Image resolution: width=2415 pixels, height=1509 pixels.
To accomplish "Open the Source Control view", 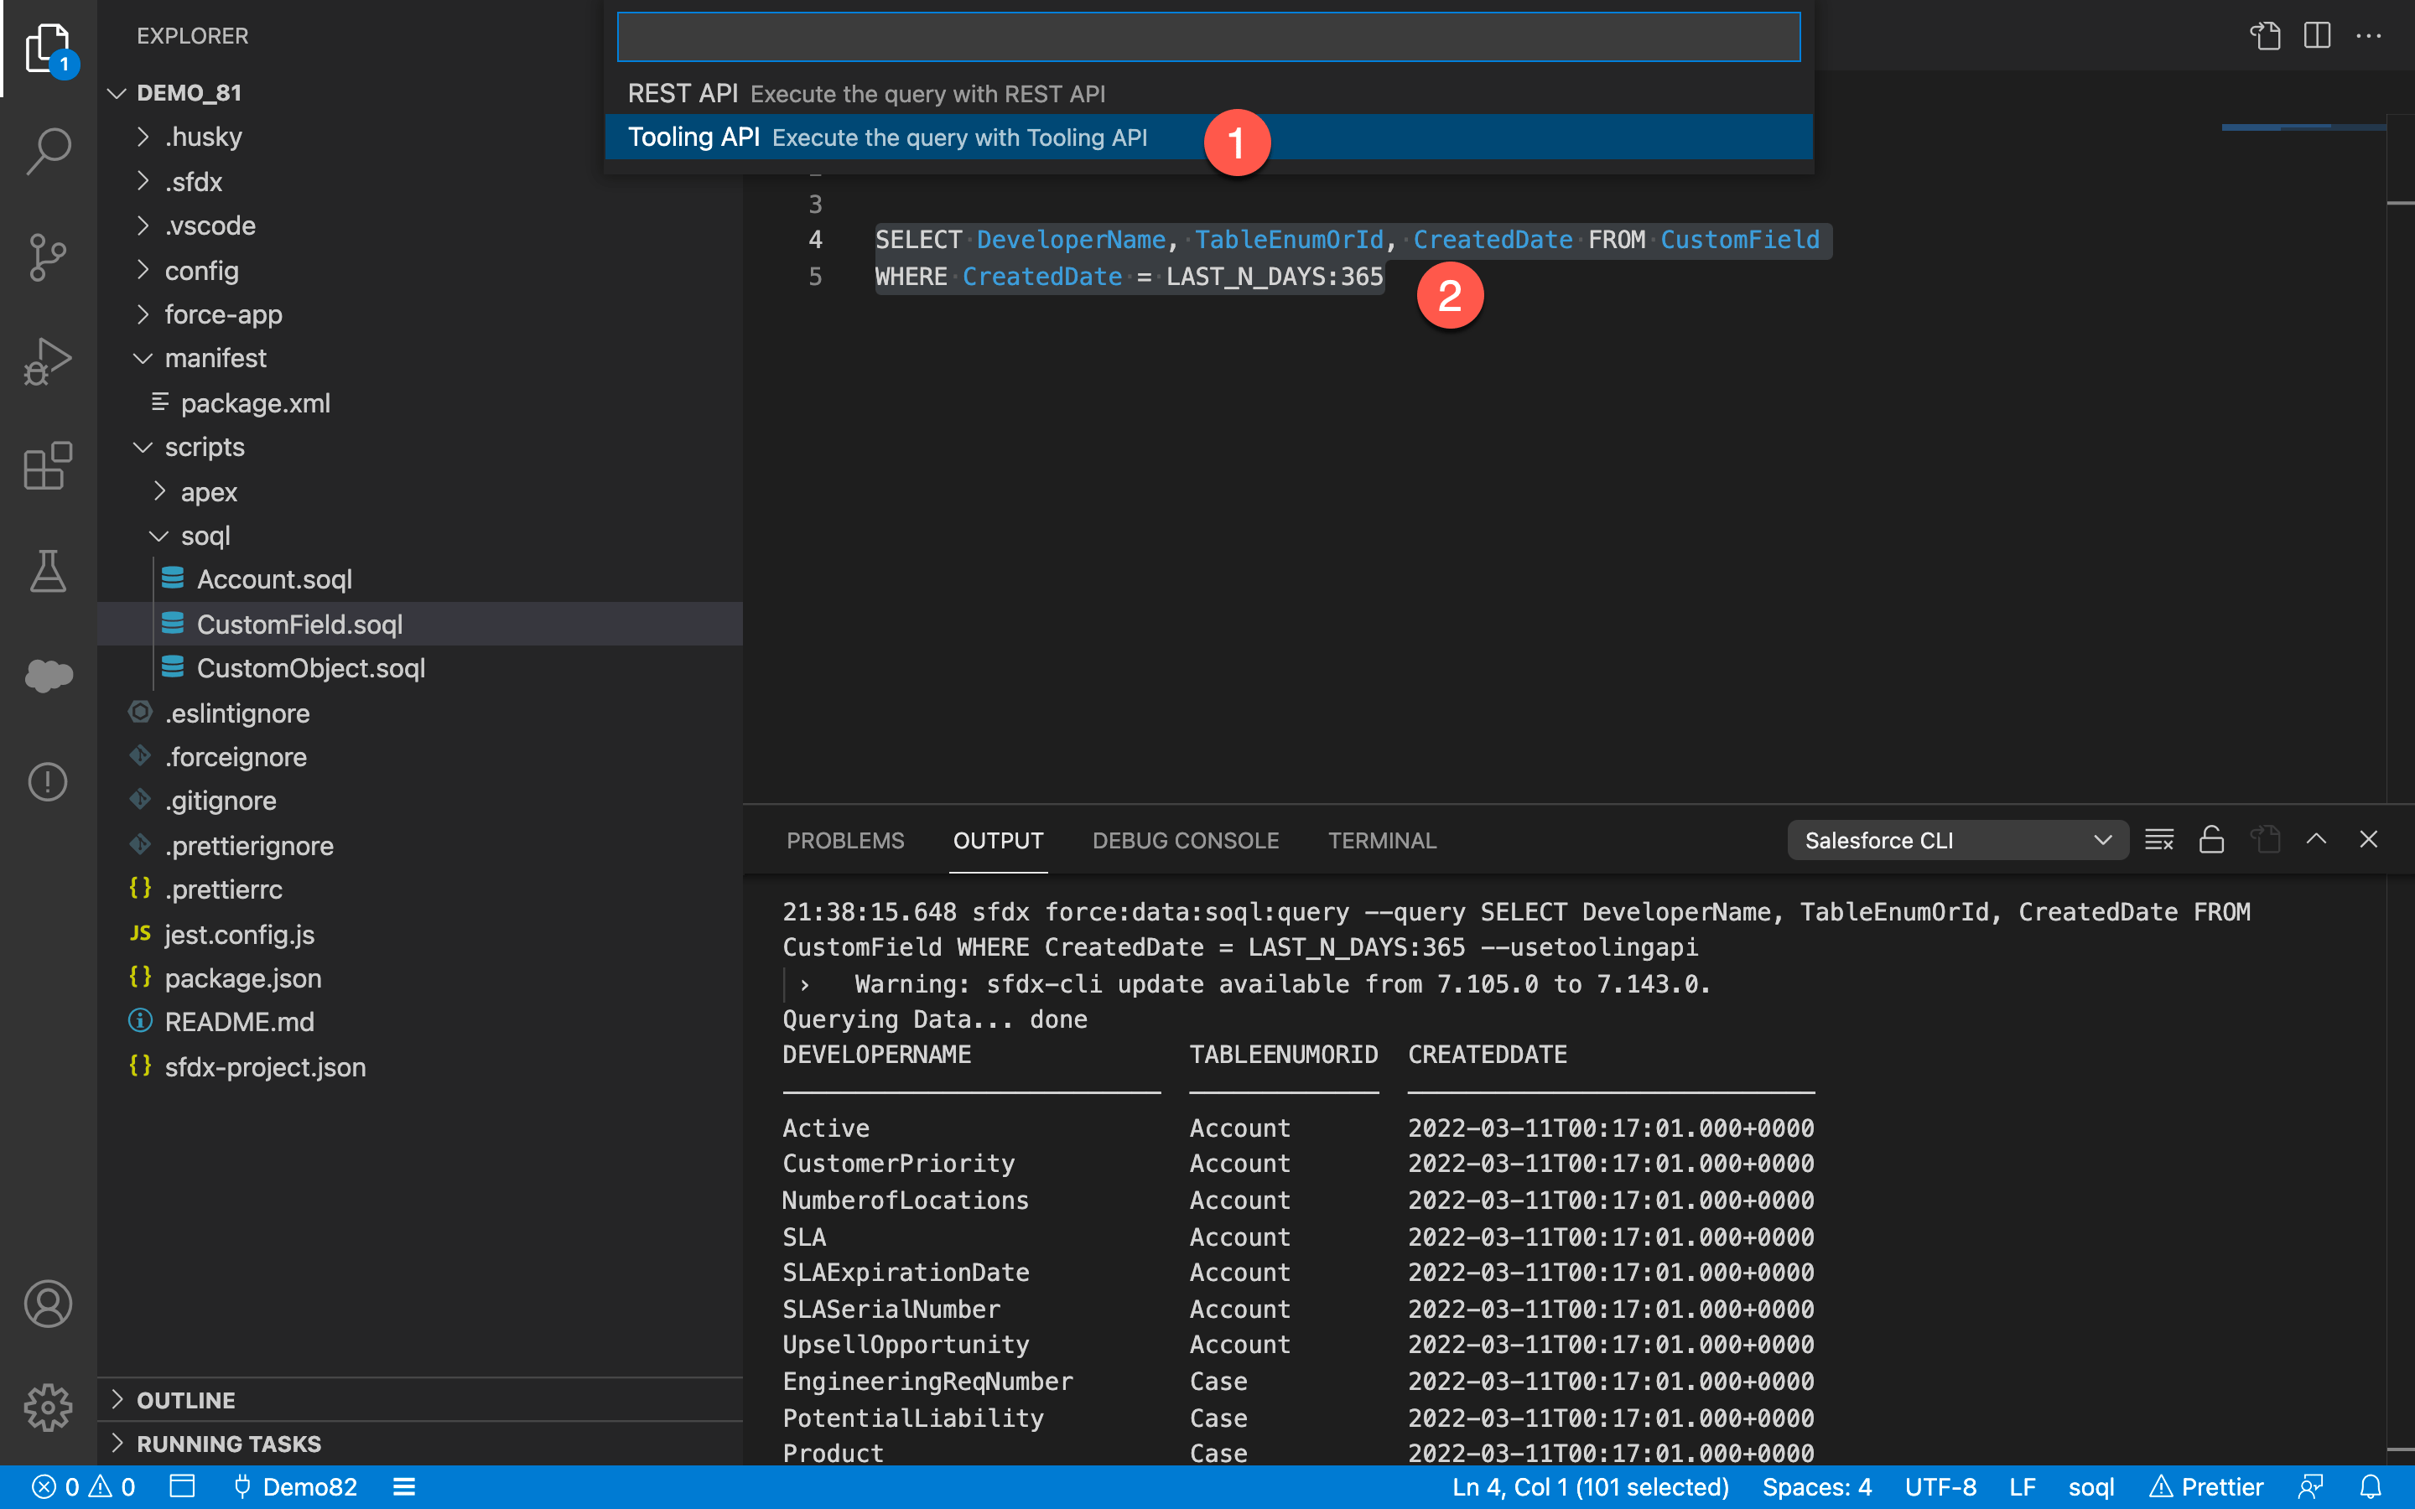I will coord(48,258).
